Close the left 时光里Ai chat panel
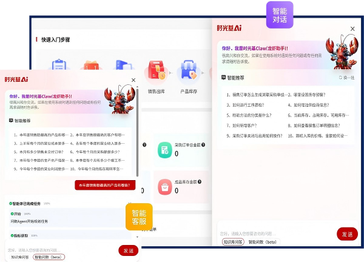This screenshot has height=262, width=364. (x=133, y=80)
